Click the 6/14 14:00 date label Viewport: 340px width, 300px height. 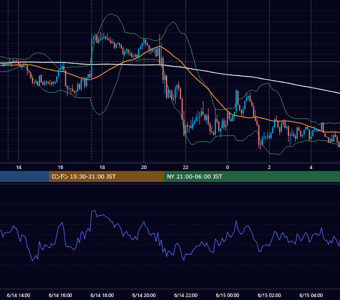tap(18, 295)
